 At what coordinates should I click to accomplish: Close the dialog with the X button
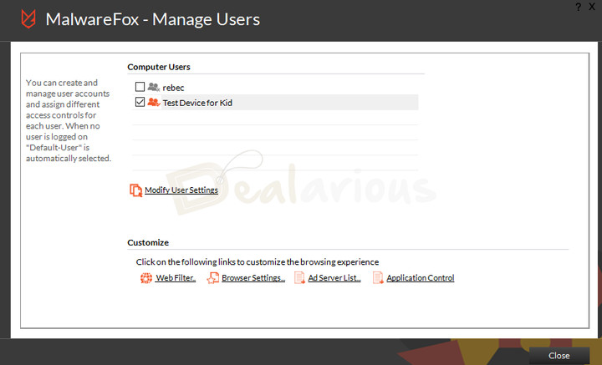point(592,7)
